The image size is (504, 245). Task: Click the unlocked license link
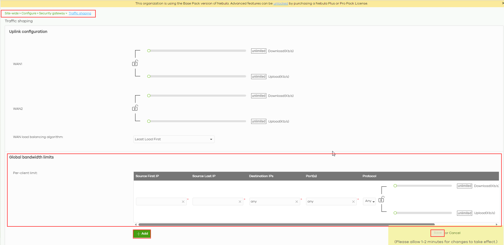tap(280, 3)
